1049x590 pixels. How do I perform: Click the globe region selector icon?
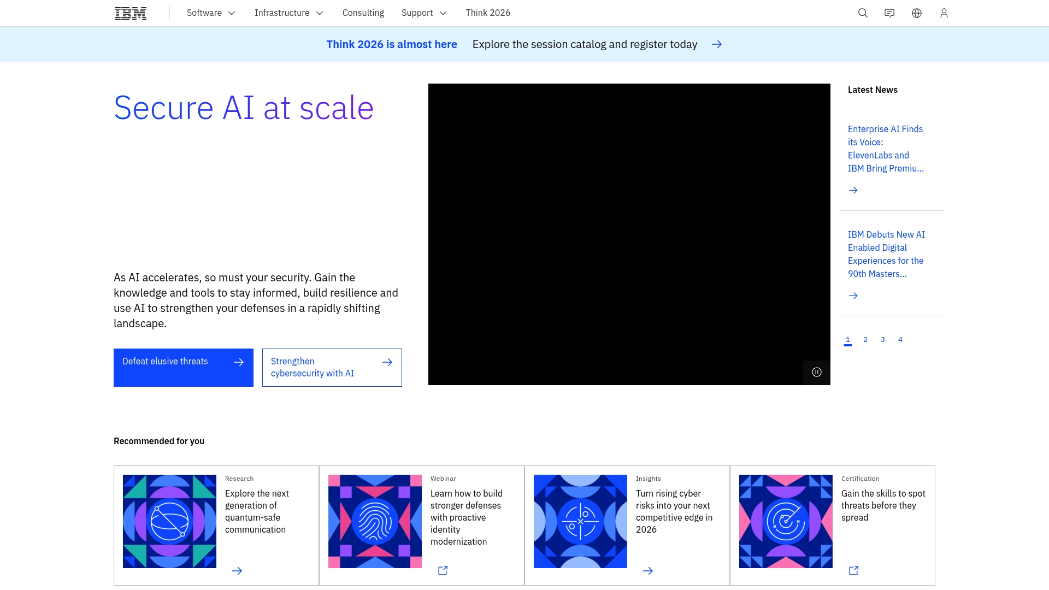917,13
